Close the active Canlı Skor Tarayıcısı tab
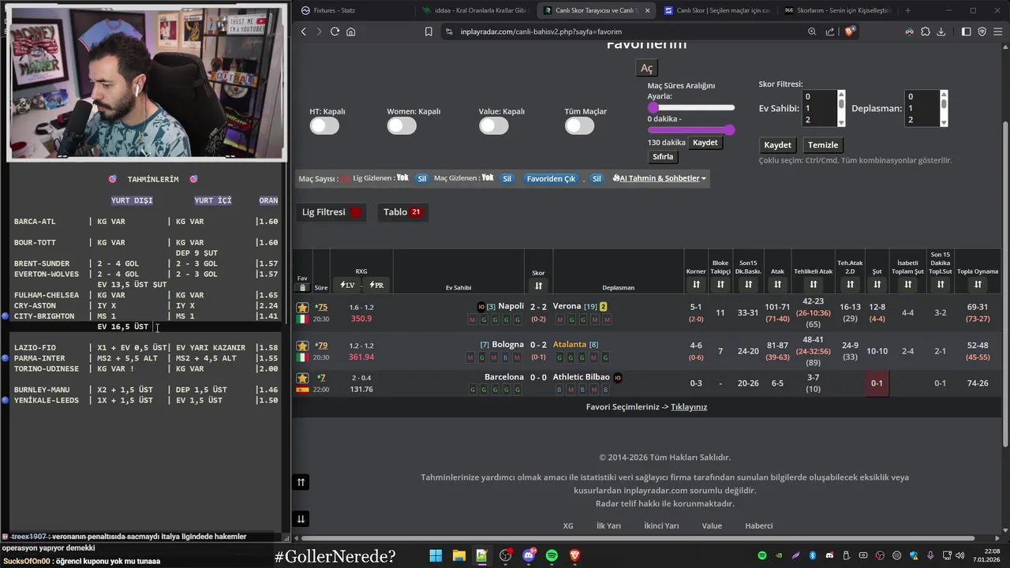 pyautogui.click(x=648, y=10)
